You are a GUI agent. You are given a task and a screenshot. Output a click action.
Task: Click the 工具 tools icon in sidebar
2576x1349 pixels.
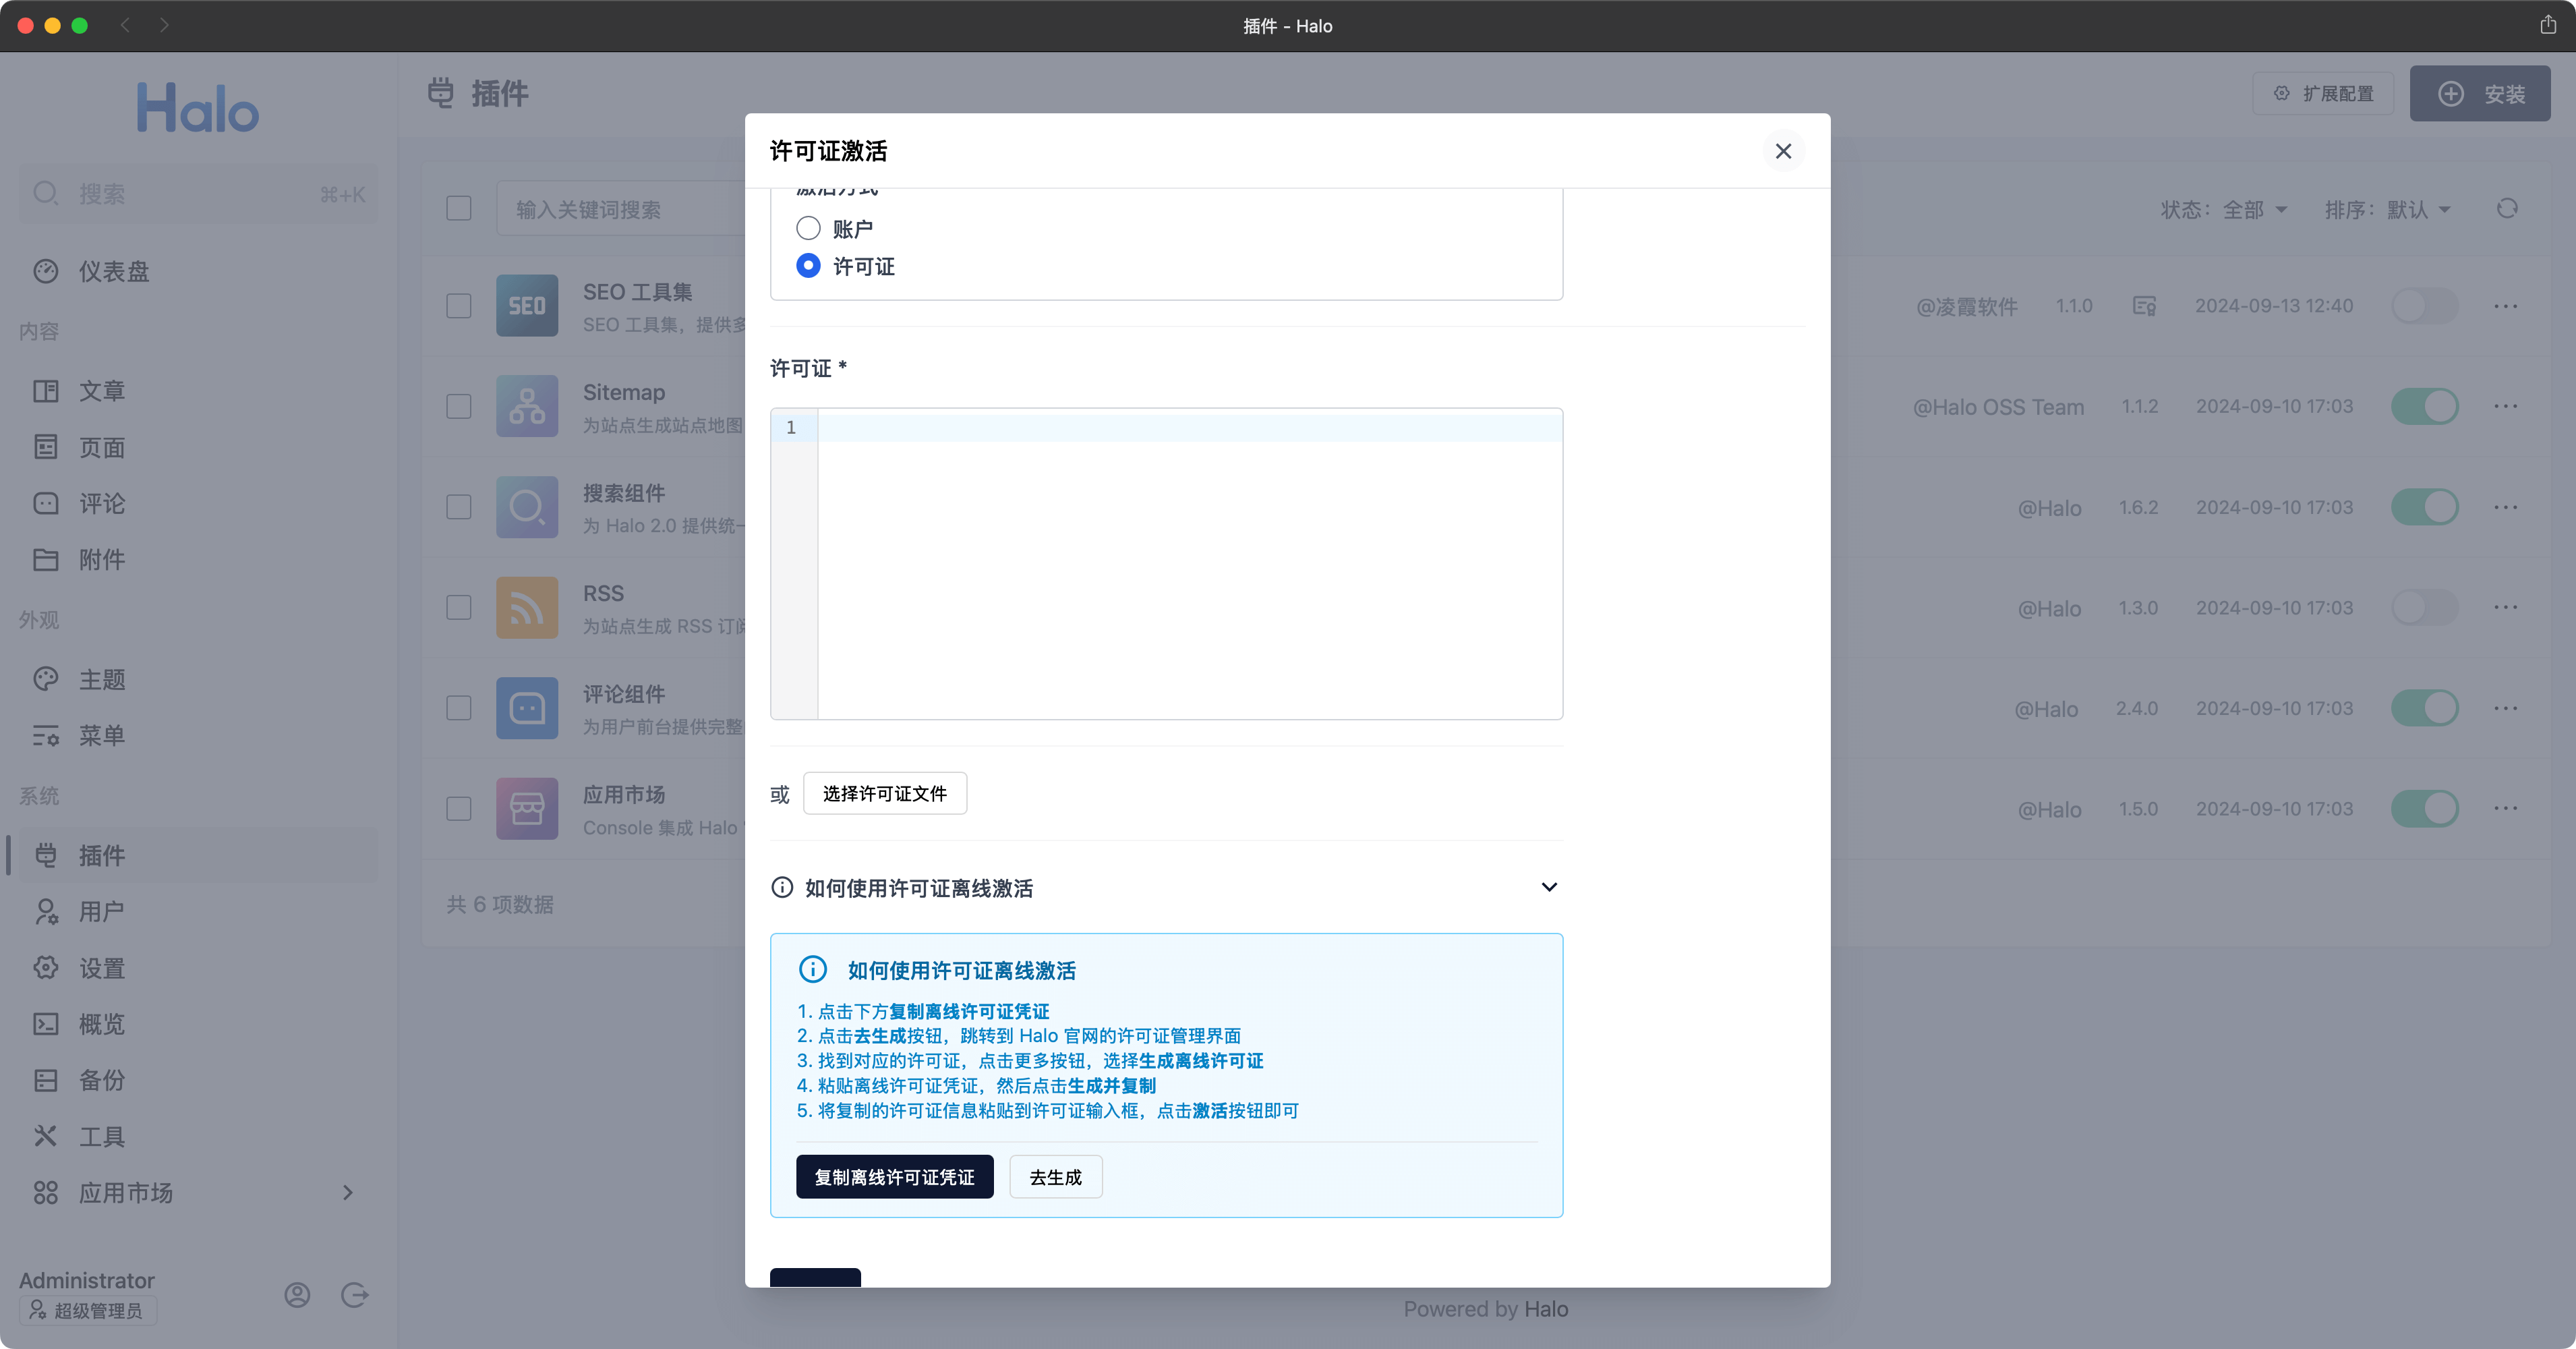pyautogui.click(x=46, y=1136)
